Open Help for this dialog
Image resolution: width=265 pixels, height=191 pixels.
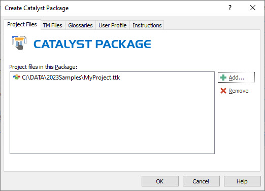(242, 181)
